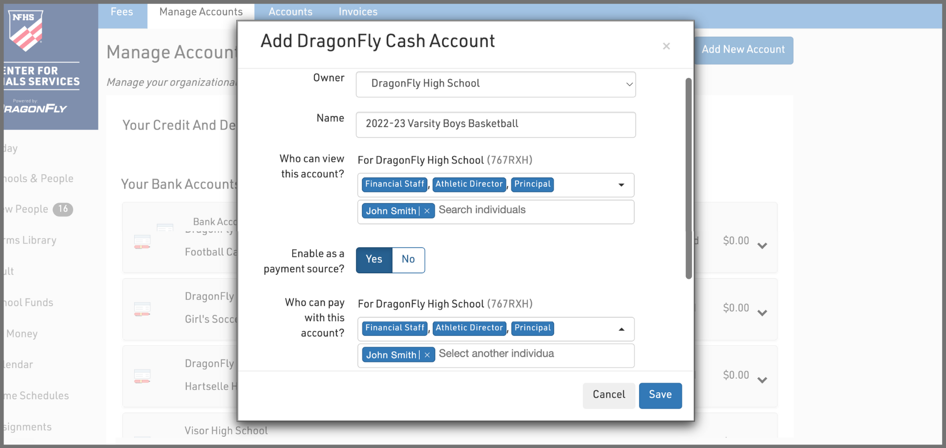
Task: Expand the who can view roles dropdown
Action: [621, 185]
